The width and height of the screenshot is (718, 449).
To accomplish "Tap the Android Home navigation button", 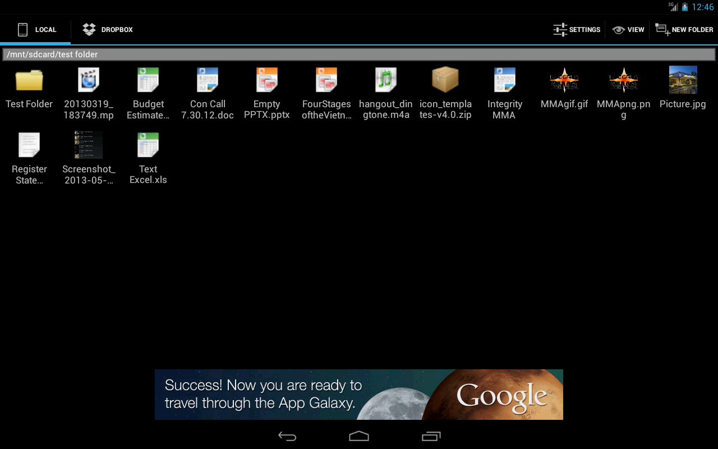I will click(359, 436).
